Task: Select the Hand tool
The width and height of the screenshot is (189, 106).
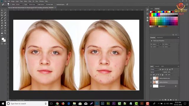Action: tap(2, 33)
